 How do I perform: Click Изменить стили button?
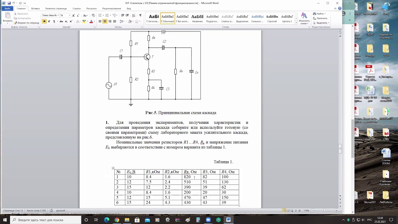304,19
